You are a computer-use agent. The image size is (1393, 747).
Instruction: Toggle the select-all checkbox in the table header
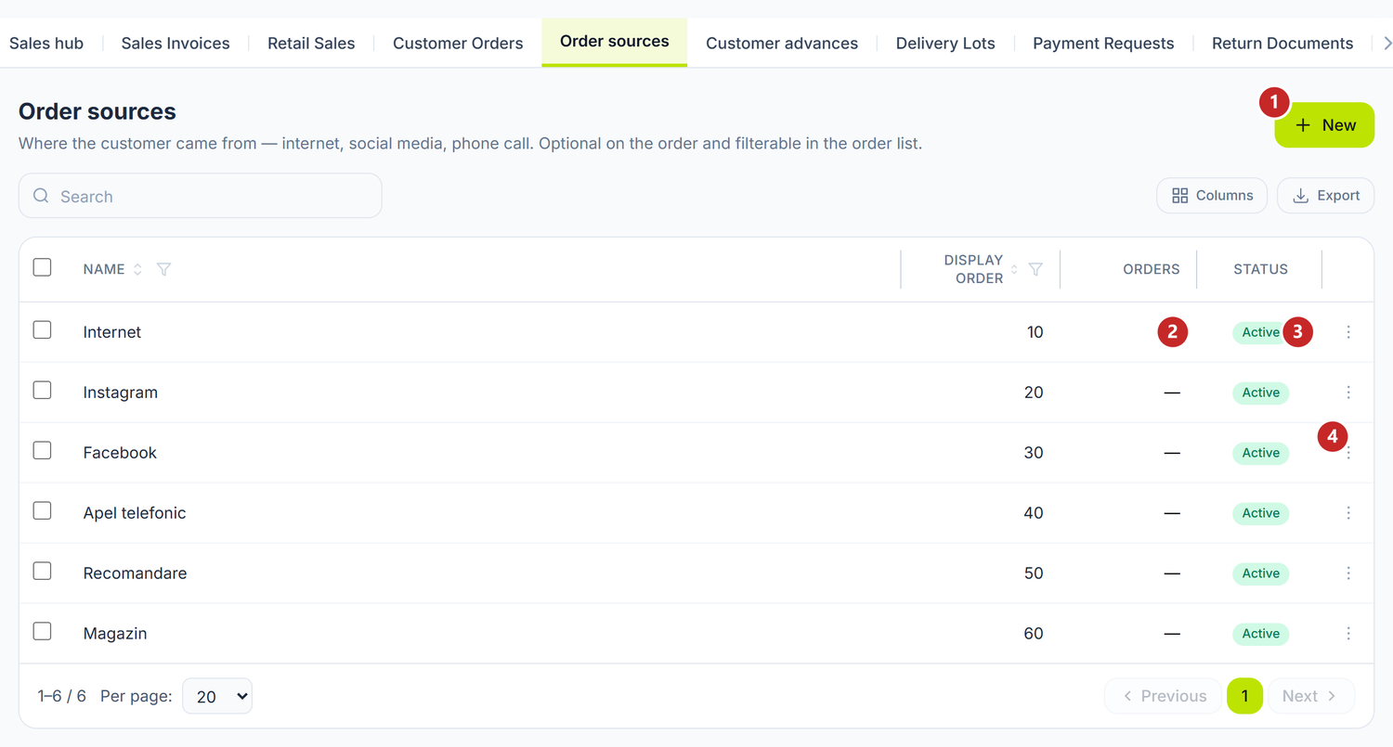click(42, 267)
